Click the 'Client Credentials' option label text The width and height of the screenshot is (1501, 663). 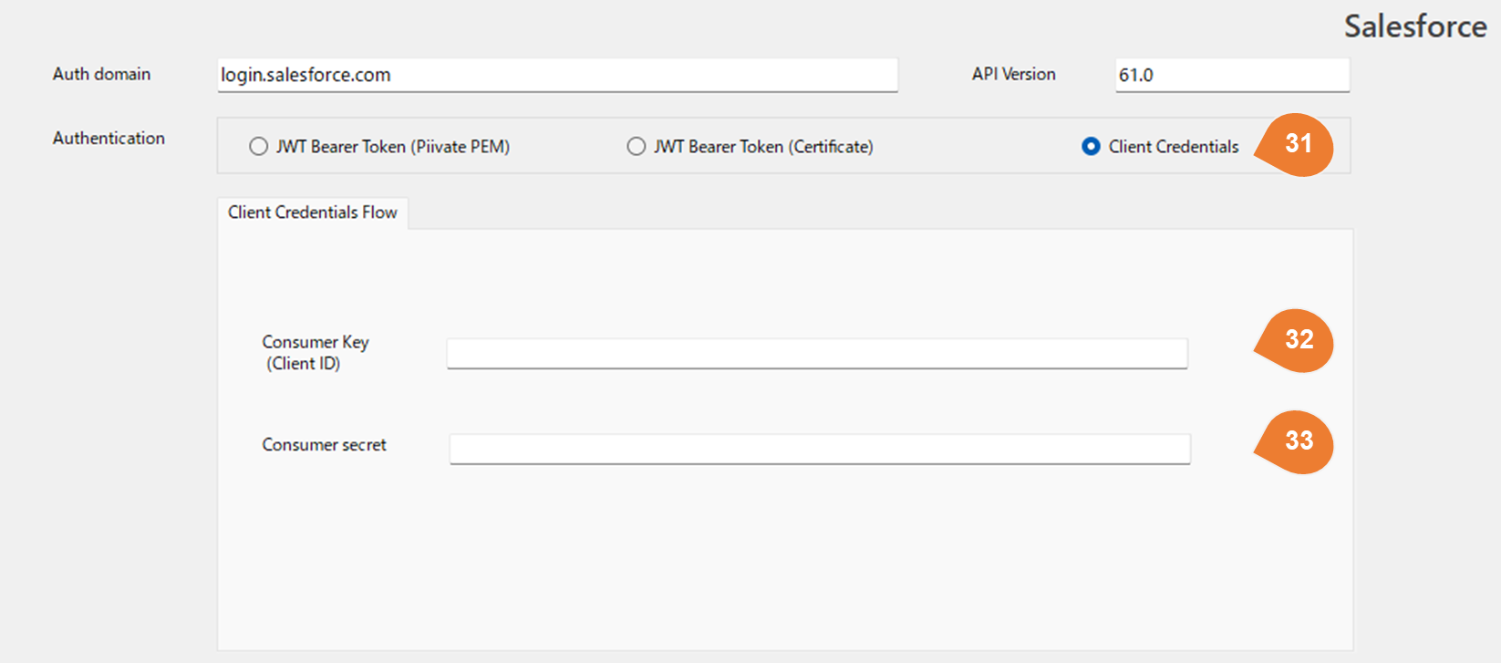[x=1174, y=147]
